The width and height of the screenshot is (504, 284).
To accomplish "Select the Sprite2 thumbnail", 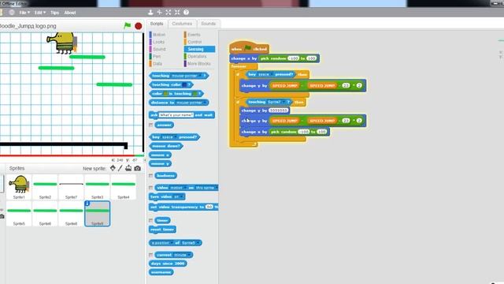I will 45,187.
